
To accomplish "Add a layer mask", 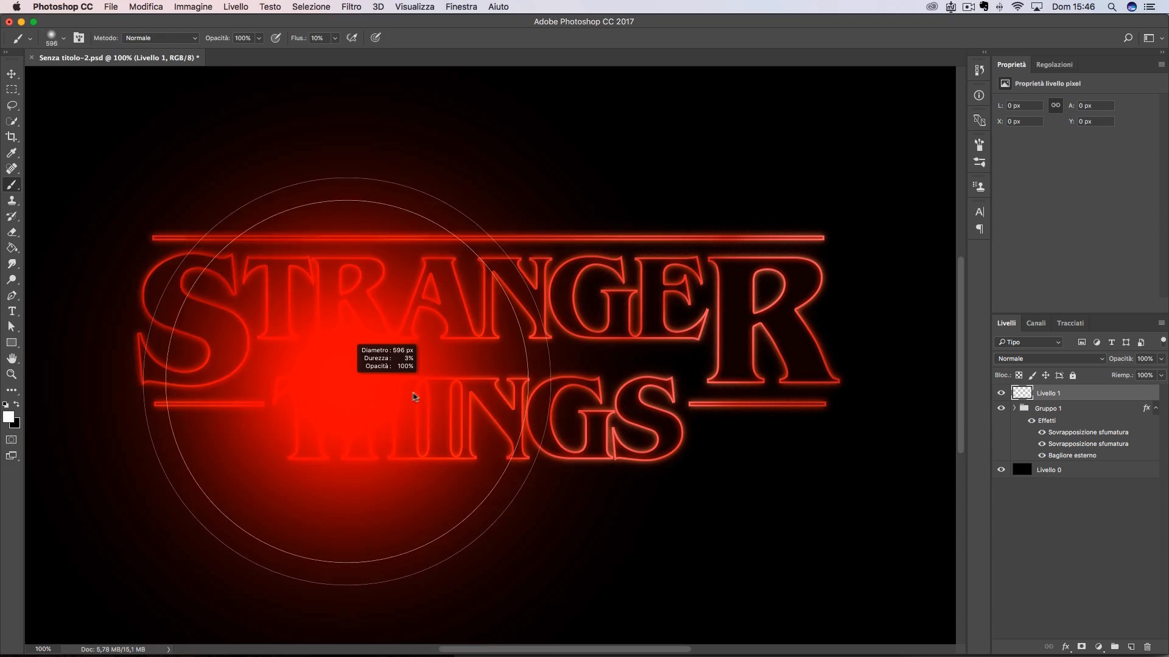I will click(1082, 647).
